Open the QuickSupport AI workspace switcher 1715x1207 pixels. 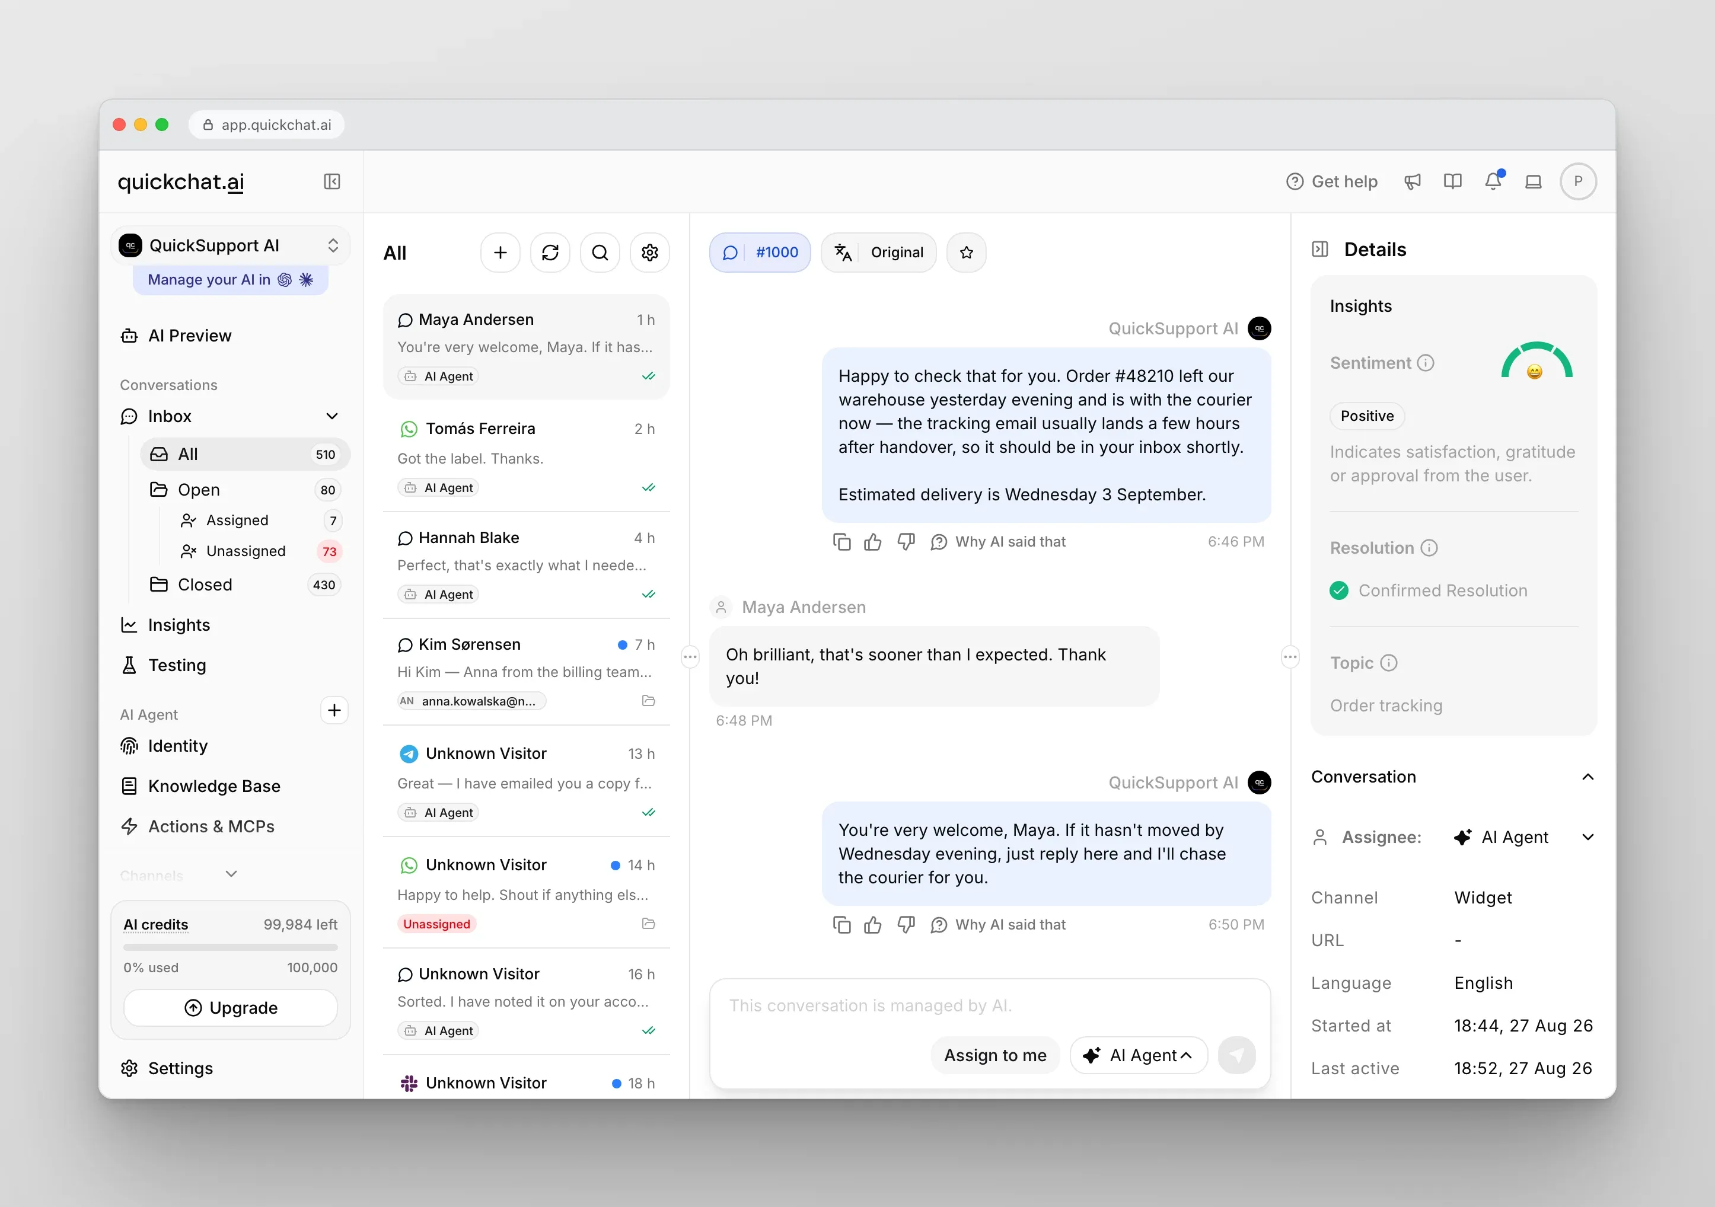(231, 246)
